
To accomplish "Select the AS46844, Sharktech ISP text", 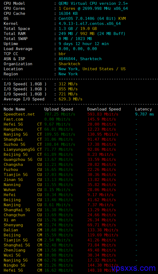I will 80,59.
